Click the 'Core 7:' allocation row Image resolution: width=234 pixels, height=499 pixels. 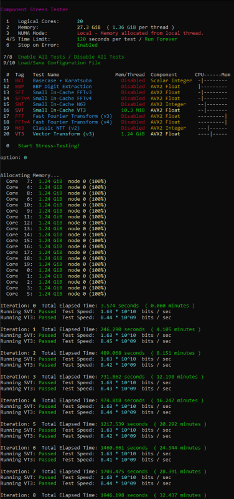pos(56,182)
